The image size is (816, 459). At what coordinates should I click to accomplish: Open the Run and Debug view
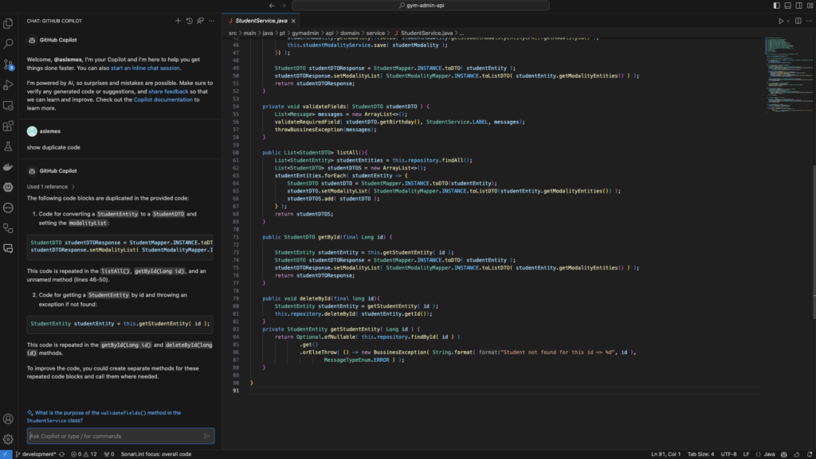[x=8, y=84]
